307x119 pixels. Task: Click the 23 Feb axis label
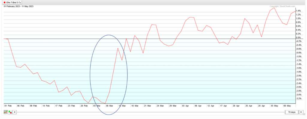71,106
